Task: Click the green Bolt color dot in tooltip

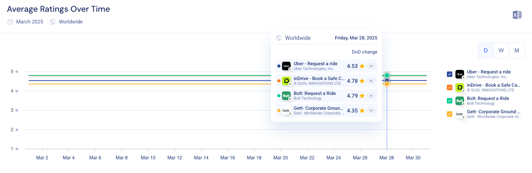Action: pyautogui.click(x=278, y=96)
